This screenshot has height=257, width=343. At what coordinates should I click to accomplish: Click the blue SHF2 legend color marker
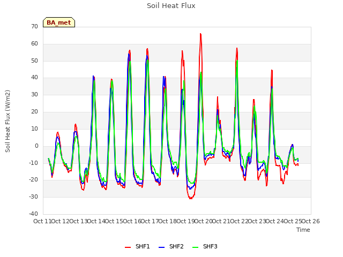[x=161, y=247]
